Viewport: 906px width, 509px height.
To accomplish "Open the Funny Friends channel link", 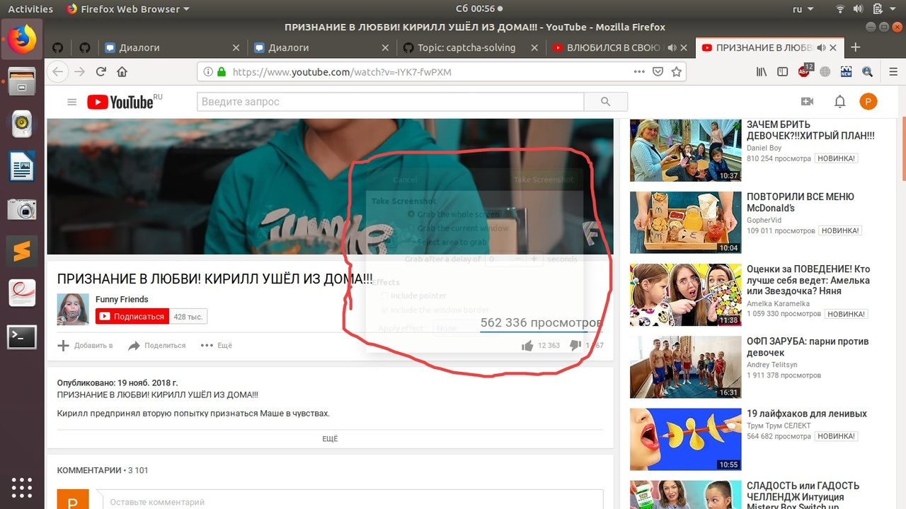I will tap(122, 299).
